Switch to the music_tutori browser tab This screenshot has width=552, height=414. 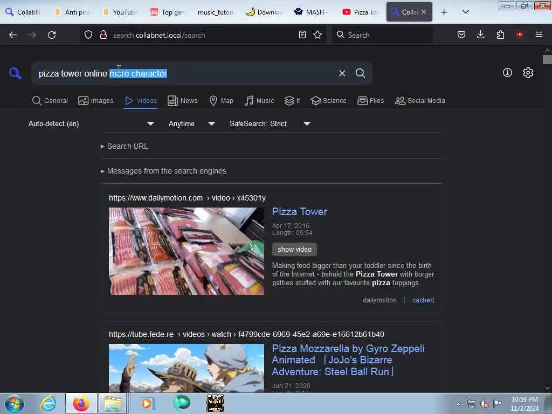click(x=216, y=12)
